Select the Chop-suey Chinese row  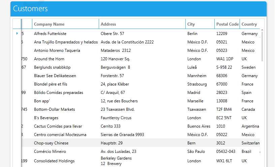click(x=51, y=143)
